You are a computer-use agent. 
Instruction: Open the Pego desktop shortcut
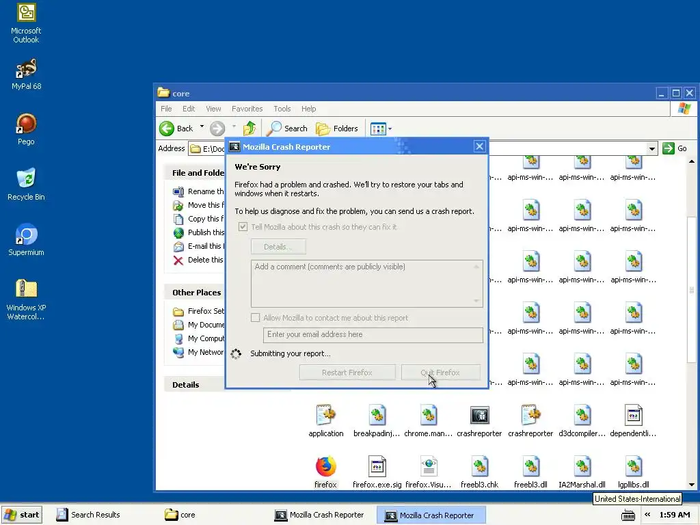point(26,129)
